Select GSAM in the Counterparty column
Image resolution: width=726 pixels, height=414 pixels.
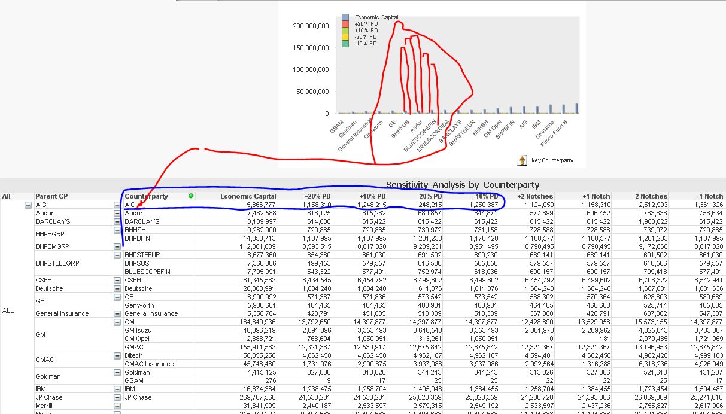pos(134,380)
